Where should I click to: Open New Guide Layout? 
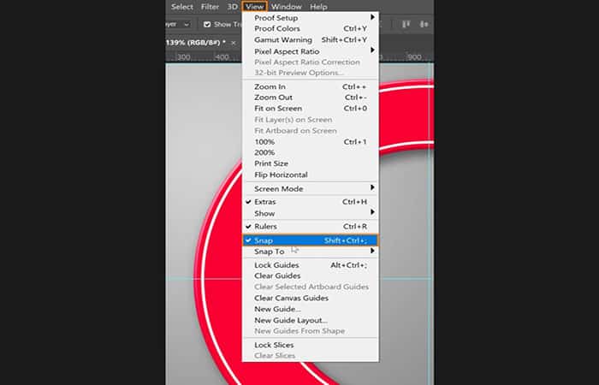click(x=311, y=321)
